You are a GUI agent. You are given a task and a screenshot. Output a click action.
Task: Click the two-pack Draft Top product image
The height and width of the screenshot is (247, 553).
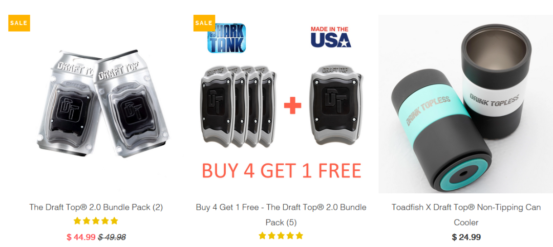point(103,104)
